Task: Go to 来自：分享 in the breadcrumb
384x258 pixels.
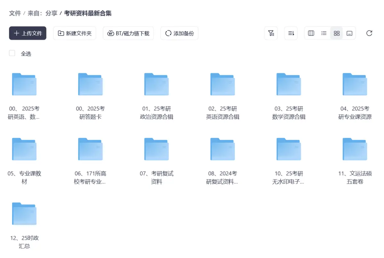Action: coord(43,13)
